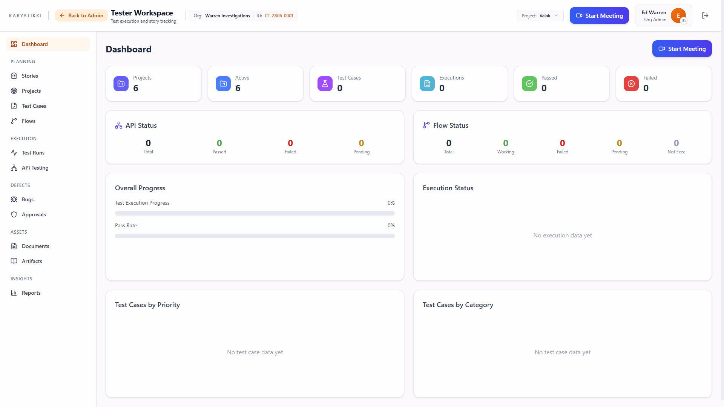Click the organization ID CT-2806-0001

(x=279, y=16)
